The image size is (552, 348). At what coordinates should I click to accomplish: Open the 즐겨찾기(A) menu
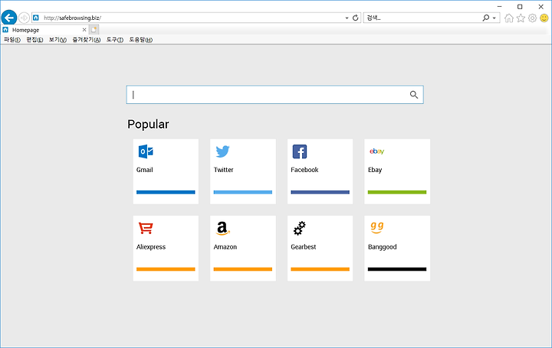pyautogui.click(x=86, y=40)
